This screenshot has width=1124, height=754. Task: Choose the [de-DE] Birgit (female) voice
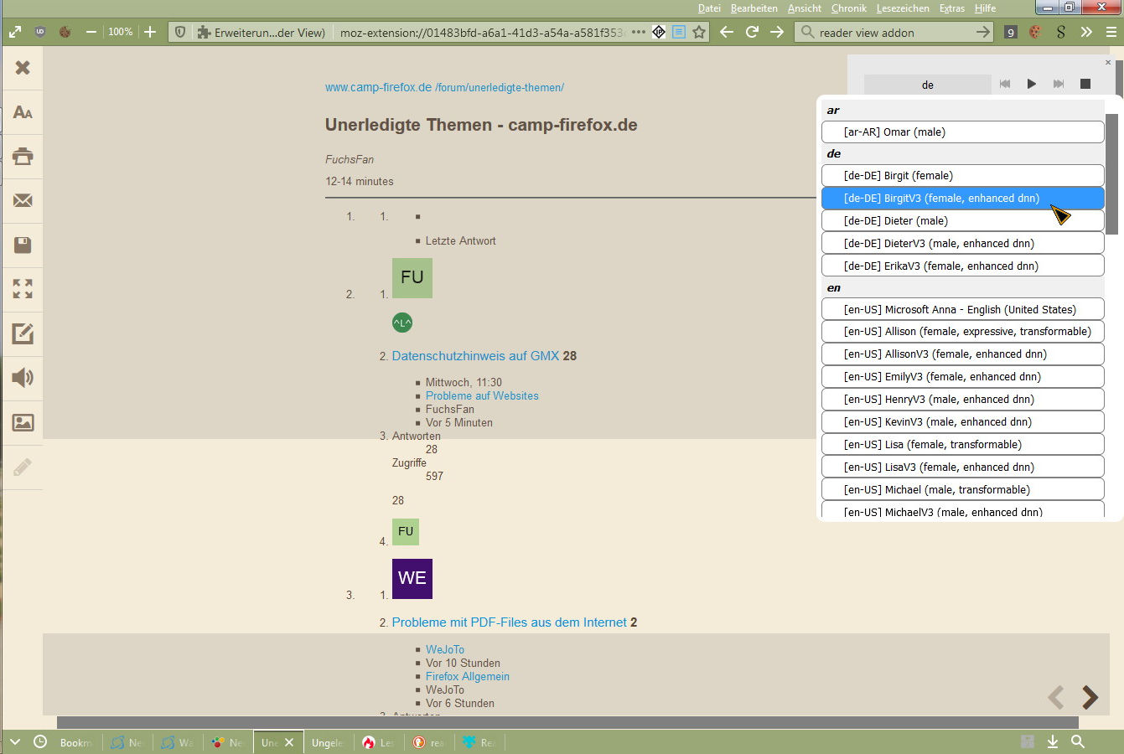(x=962, y=175)
